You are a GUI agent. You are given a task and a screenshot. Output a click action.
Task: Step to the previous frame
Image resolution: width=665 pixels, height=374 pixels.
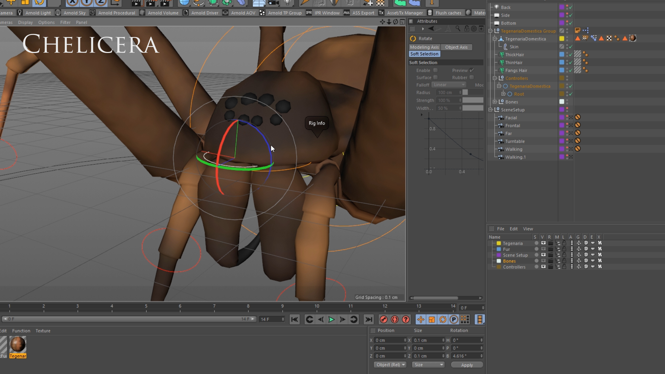(321, 319)
